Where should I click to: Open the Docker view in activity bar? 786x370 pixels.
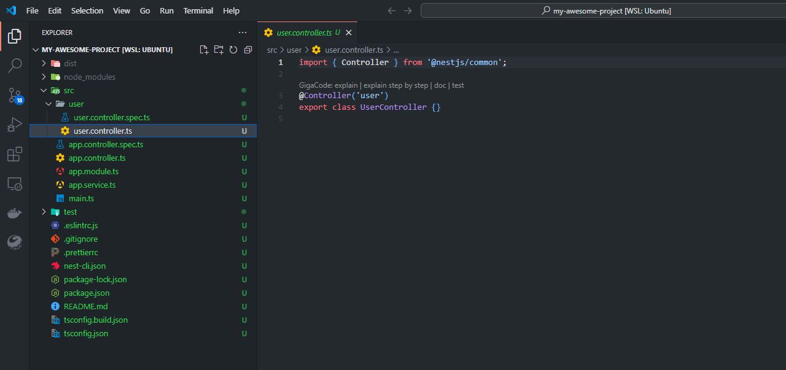pyautogui.click(x=14, y=213)
